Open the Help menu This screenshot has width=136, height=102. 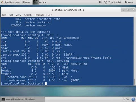[x=49, y=15]
